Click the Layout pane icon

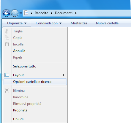click(x=7, y=75)
